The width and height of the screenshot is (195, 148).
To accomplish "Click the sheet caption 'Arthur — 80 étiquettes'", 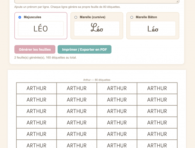I will [97, 80].
